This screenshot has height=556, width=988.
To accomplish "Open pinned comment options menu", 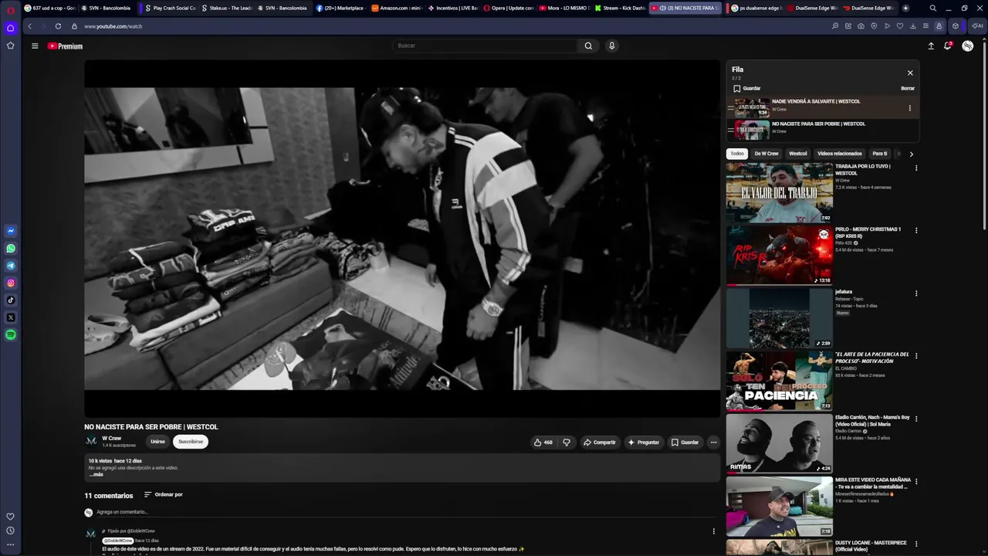I will click(x=713, y=531).
